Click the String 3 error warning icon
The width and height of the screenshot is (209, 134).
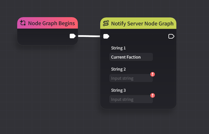(x=153, y=95)
